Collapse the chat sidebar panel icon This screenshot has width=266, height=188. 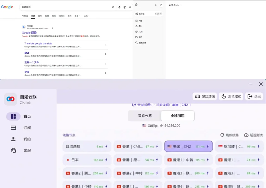(x=161, y=5)
